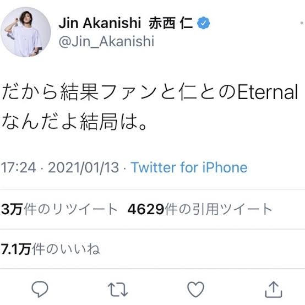Click the bold 4629 quote count number
The image size is (305, 305).
click(146, 209)
